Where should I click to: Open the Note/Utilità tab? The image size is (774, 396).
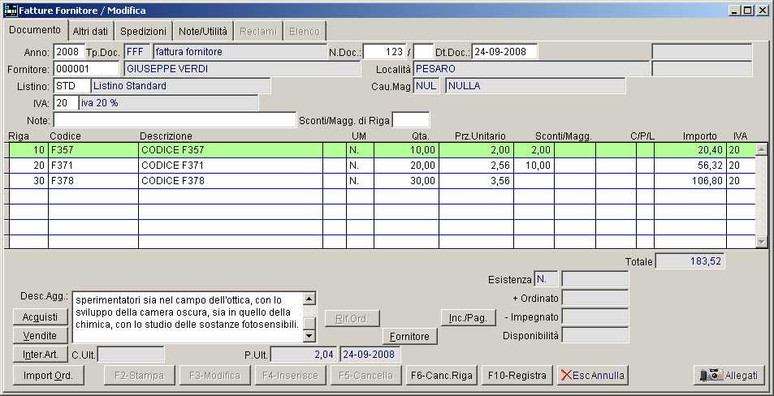tap(203, 31)
